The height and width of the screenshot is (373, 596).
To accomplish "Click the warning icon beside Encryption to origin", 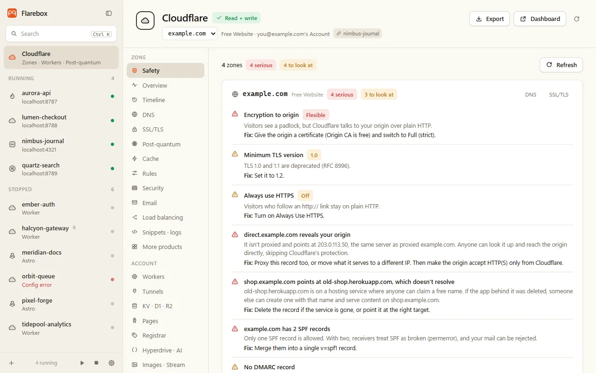I will 235,114.
